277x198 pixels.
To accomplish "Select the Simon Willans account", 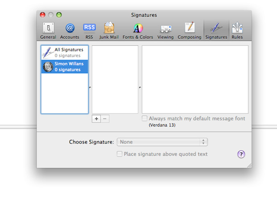I will (65, 67).
